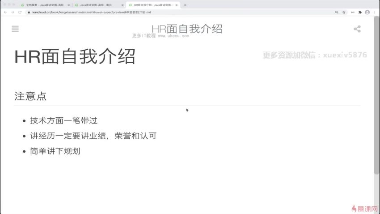Open the hamburger menu on the page
The height and width of the screenshot is (214, 380).
click(x=15, y=29)
